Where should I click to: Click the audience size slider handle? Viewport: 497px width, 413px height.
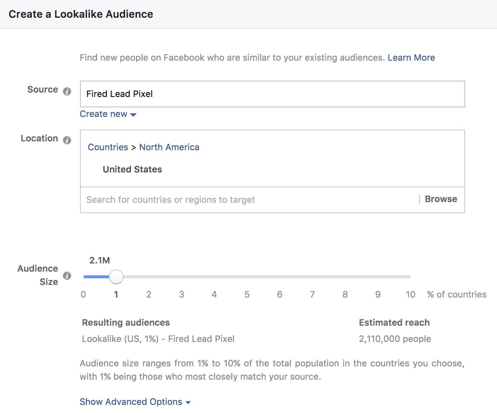(x=116, y=277)
